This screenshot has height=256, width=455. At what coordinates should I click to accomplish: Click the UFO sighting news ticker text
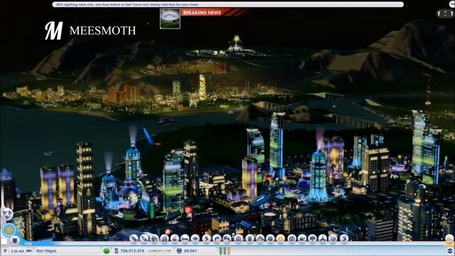point(127,4)
